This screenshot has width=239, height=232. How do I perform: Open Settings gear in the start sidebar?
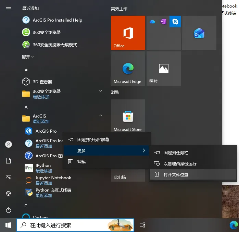tap(9, 194)
